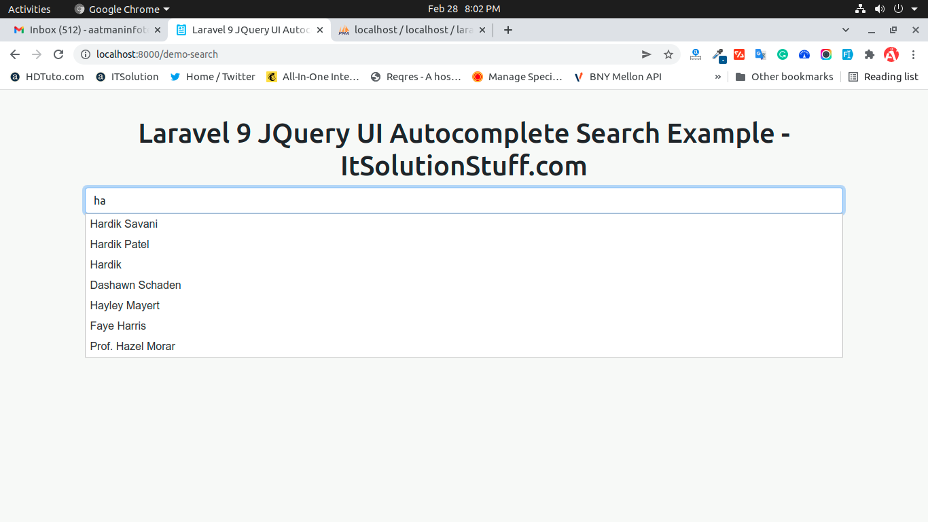Click the share page arrow icon
Viewport: 928px width, 522px height.
pos(647,54)
